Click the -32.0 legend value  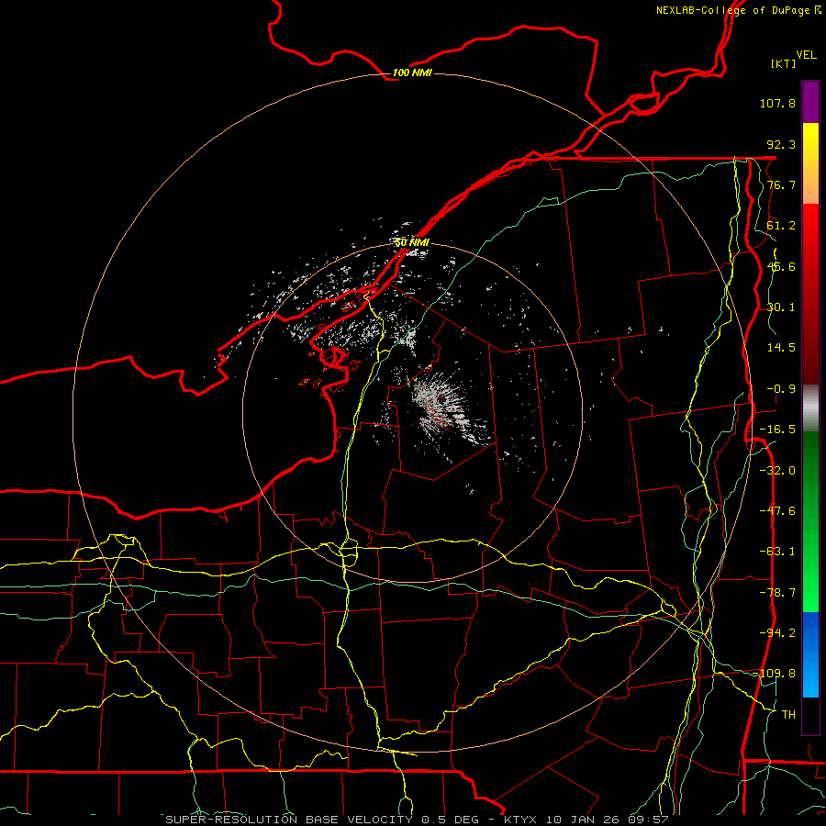[x=777, y=471]
